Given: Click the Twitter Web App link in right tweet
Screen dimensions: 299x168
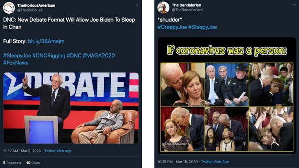Looking at the screenshot, I should (x=215, y=162).
